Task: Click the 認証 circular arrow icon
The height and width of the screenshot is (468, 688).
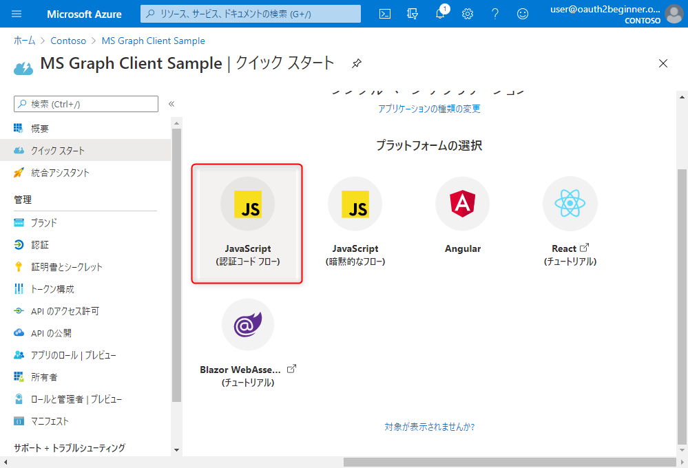Action: click(19, 245)
